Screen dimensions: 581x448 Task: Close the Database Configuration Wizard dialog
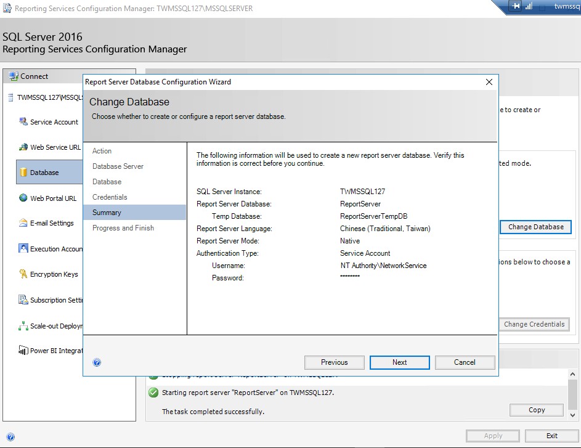(489, 82)
